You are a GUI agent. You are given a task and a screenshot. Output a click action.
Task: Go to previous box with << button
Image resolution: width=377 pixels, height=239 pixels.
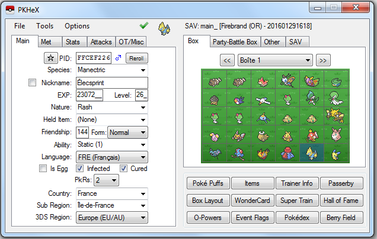point(227,60)
